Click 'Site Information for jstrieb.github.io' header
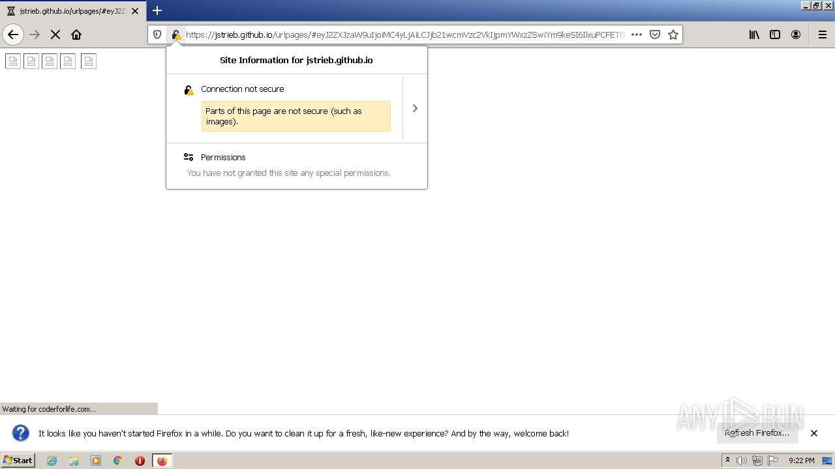This screenshot has width=835, height=469. [x=296, y=60]
